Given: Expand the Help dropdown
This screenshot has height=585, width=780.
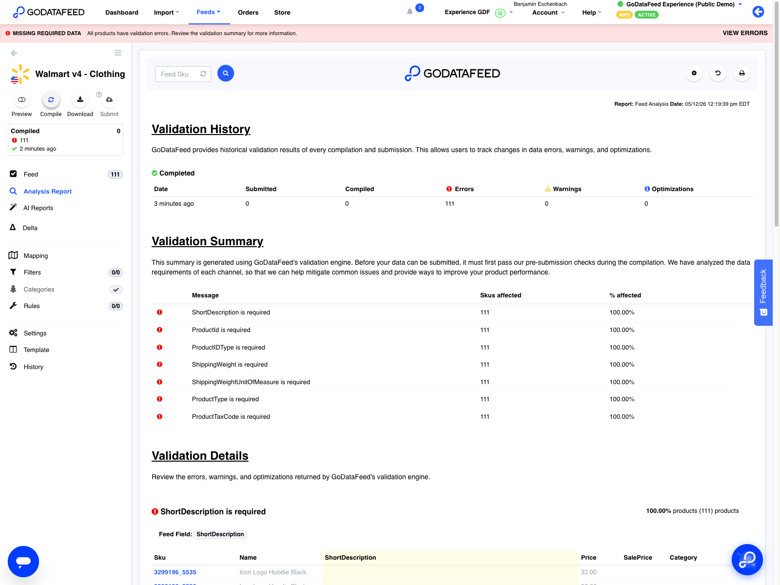Looking at the screenshot, I should click(x=592, y=12).
